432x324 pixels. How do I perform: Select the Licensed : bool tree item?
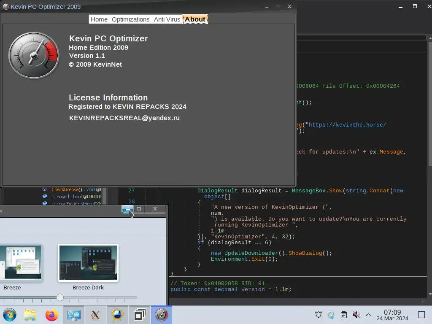pyautogui.click(x=76, y=197)
